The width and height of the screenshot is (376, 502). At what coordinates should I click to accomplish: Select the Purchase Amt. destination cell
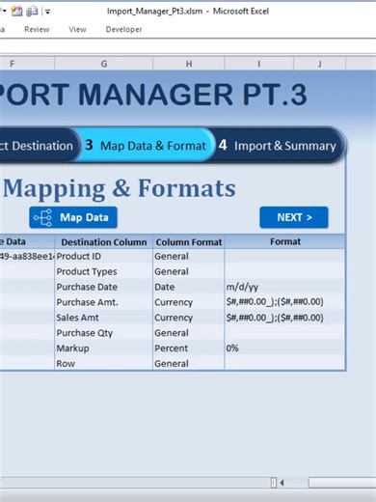[x=104, y=302]
